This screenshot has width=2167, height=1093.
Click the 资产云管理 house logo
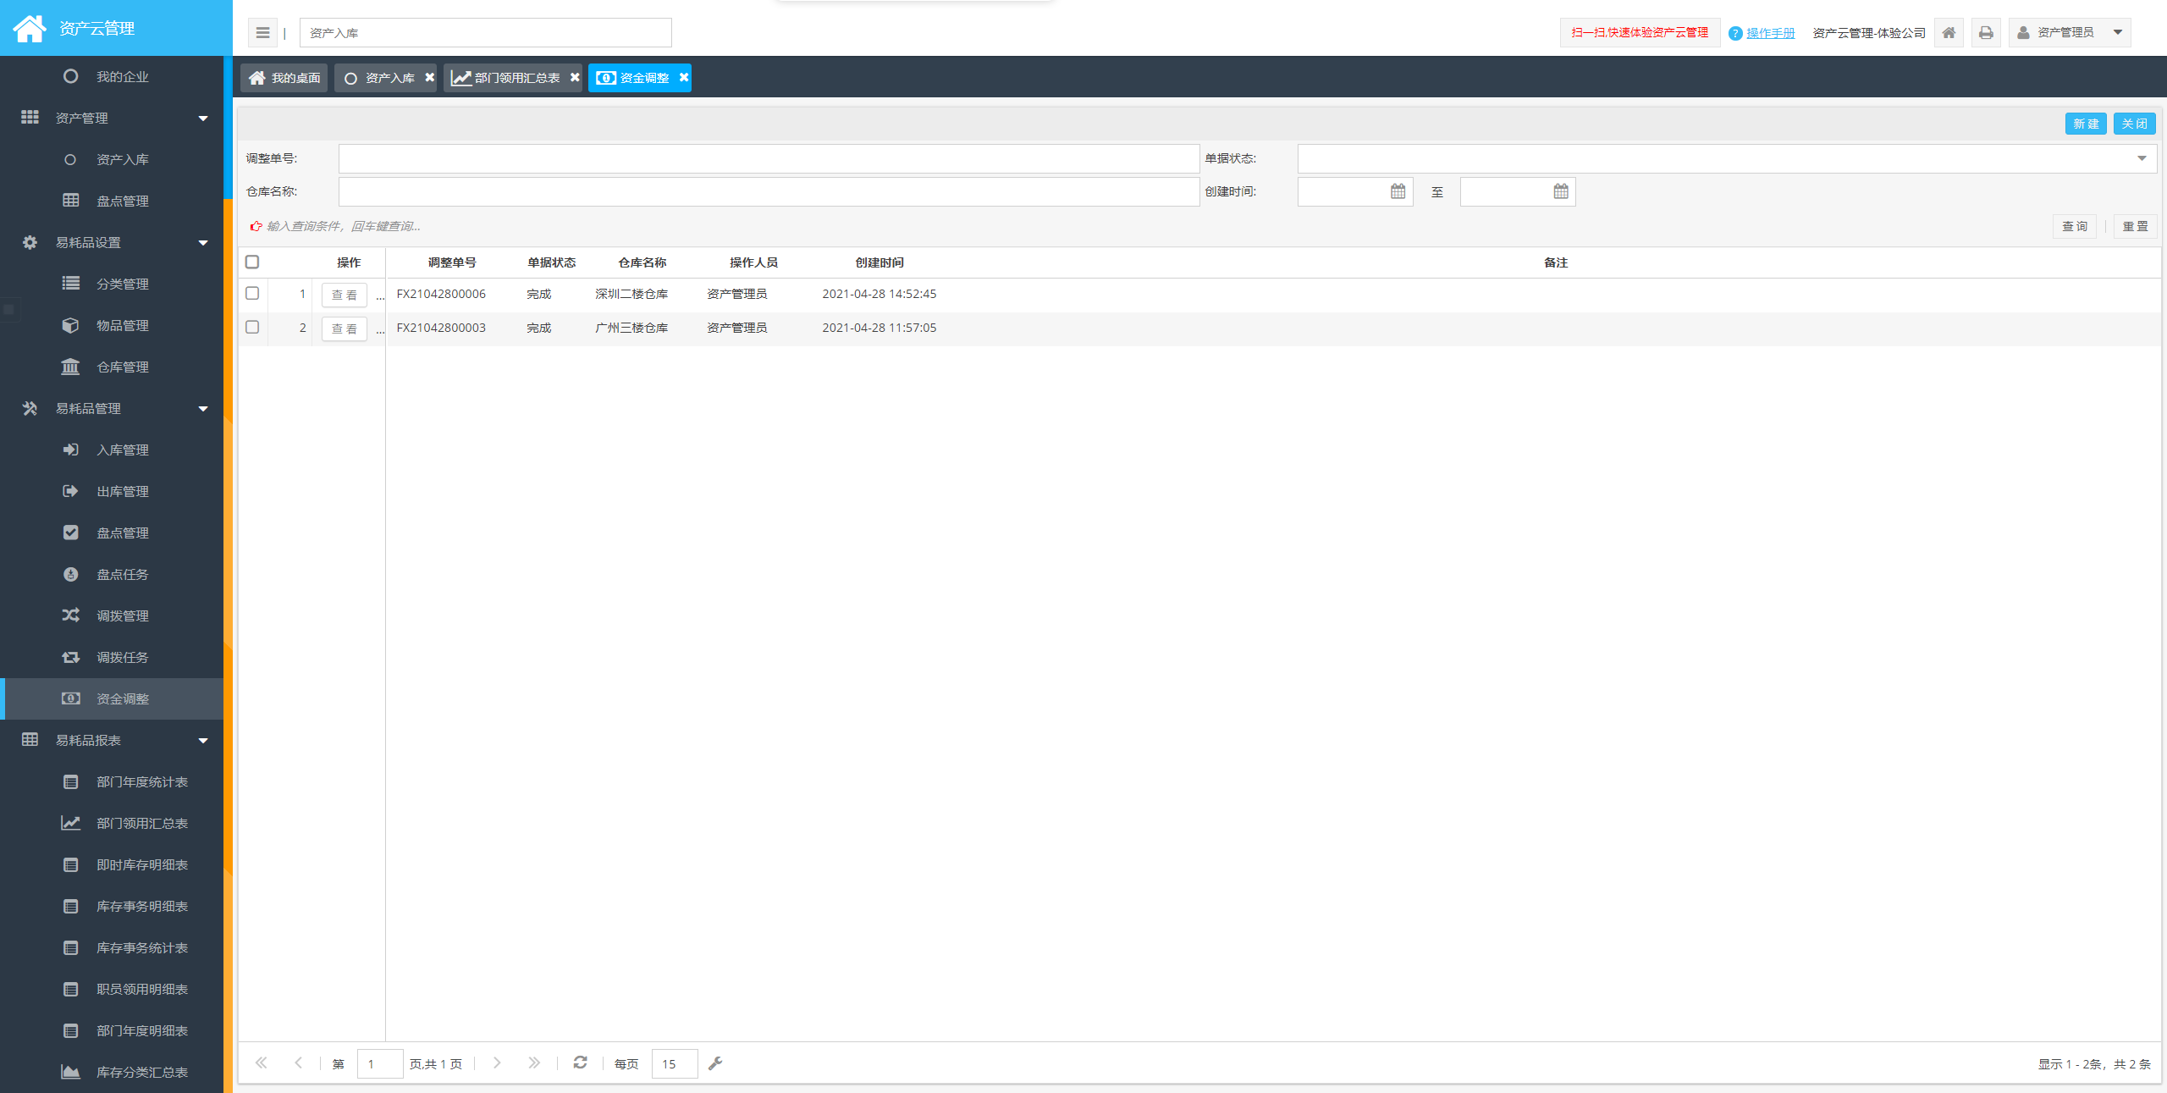[30, 28]
